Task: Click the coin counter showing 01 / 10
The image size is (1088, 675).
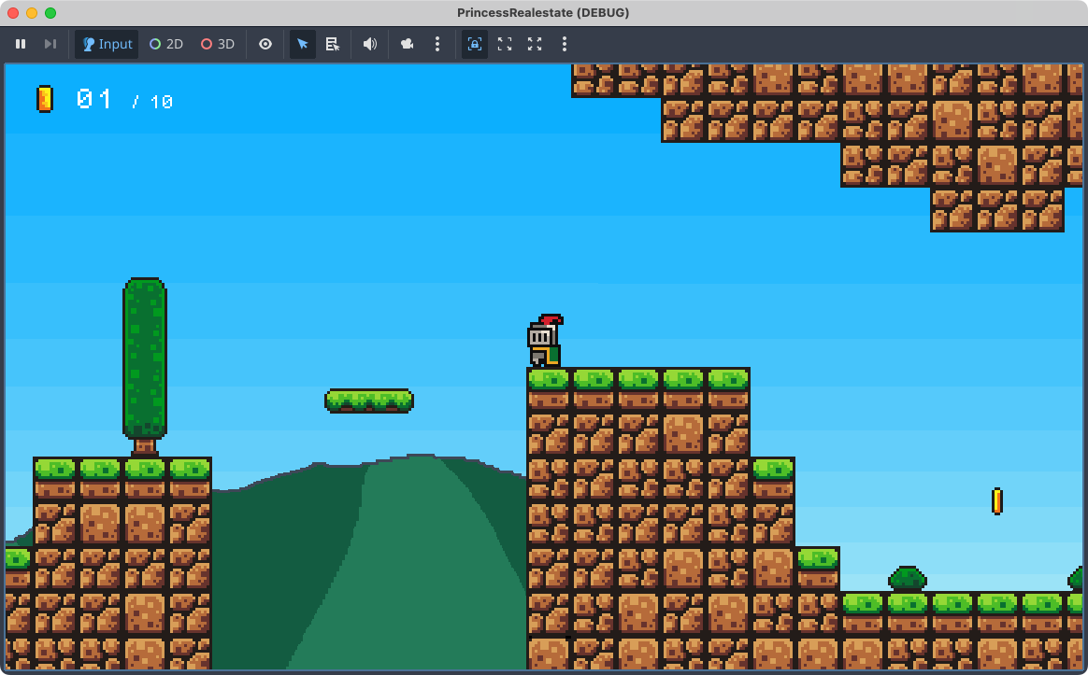Action: pyautogui.click(x=105, y=100)
